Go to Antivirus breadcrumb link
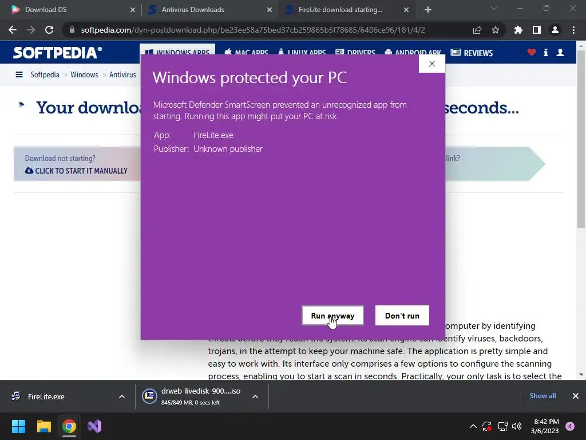This screenshot has width=586, height=440. 122,74
